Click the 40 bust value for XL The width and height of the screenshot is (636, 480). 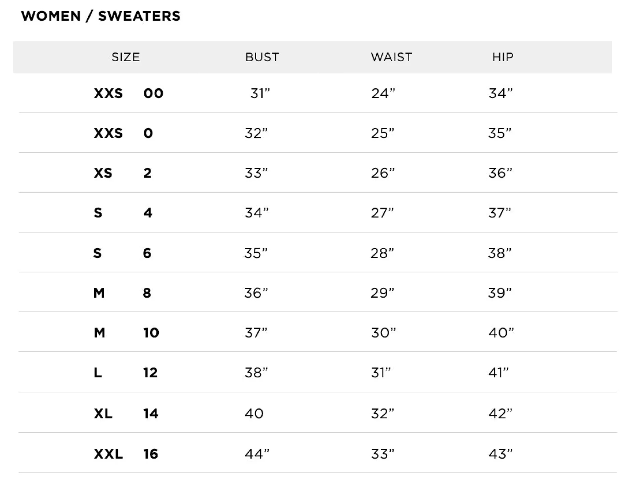coord(254,414)
